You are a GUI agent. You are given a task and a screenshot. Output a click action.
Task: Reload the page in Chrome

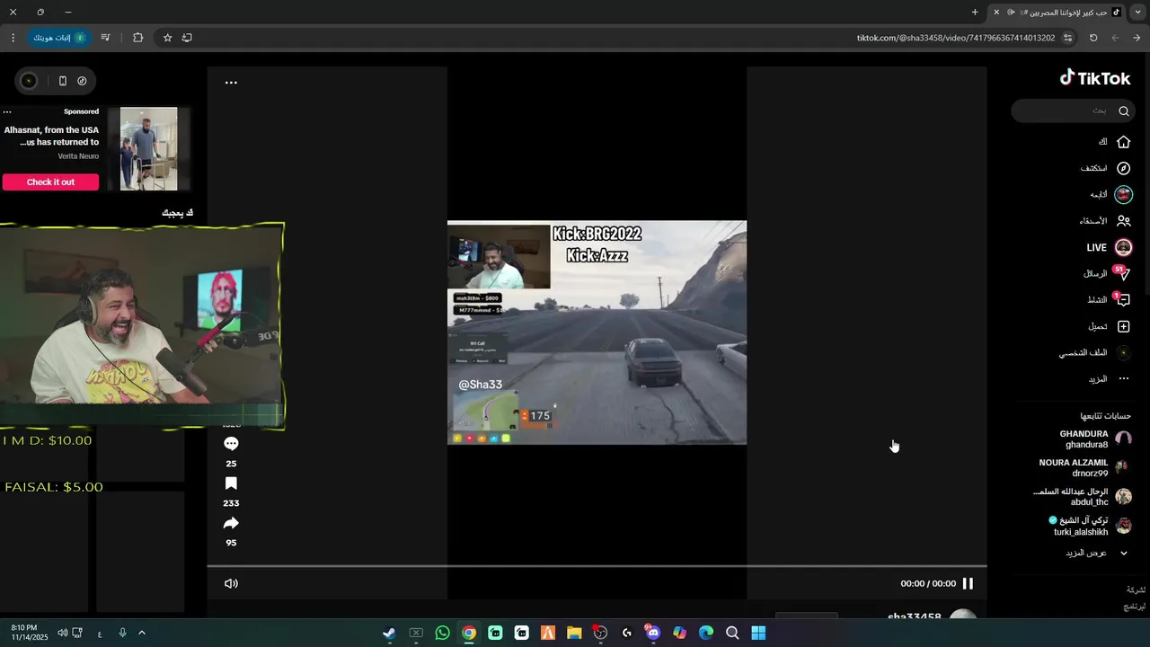coord(1093,38)
